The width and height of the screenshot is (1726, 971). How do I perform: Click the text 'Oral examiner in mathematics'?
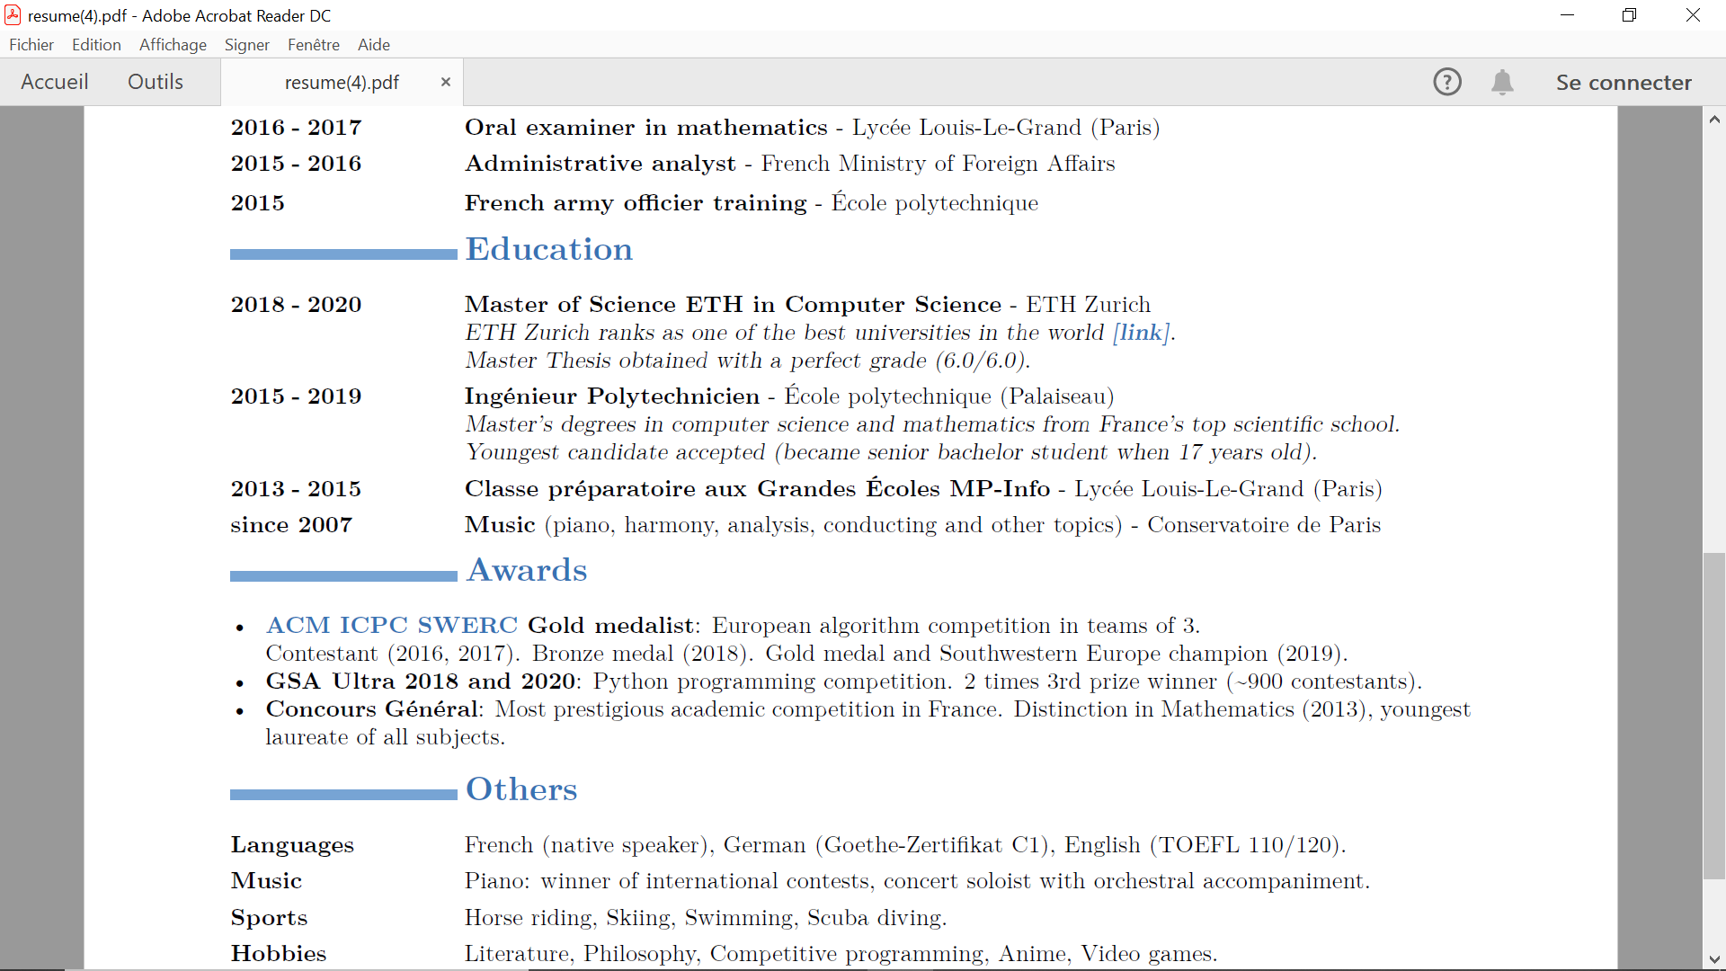[645, 128]
